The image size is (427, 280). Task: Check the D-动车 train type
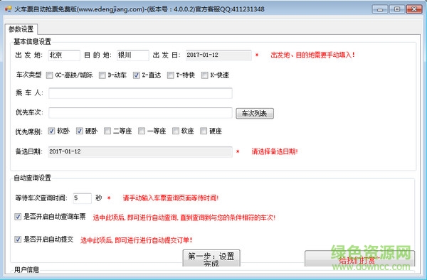click(102, 75)
